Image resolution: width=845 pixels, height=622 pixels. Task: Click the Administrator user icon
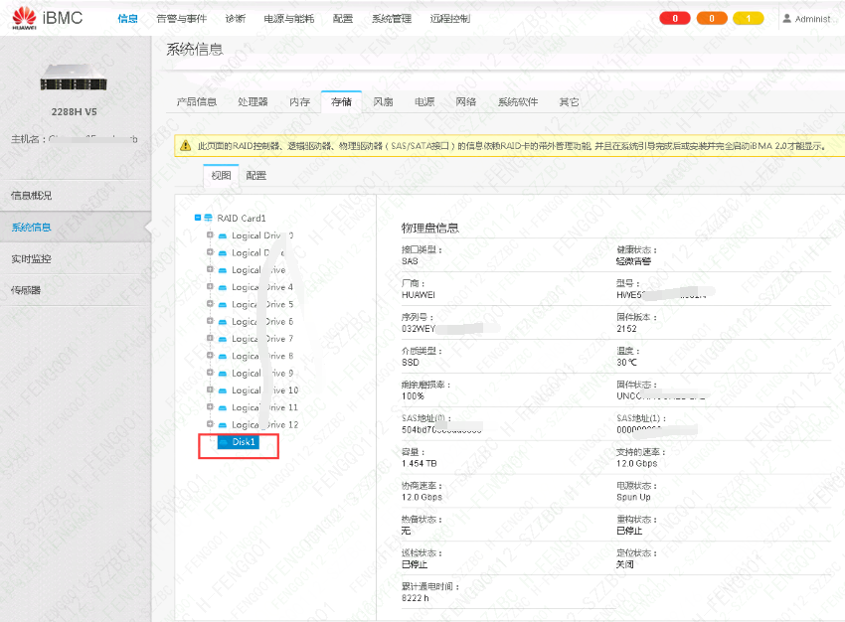click(786, 18)
